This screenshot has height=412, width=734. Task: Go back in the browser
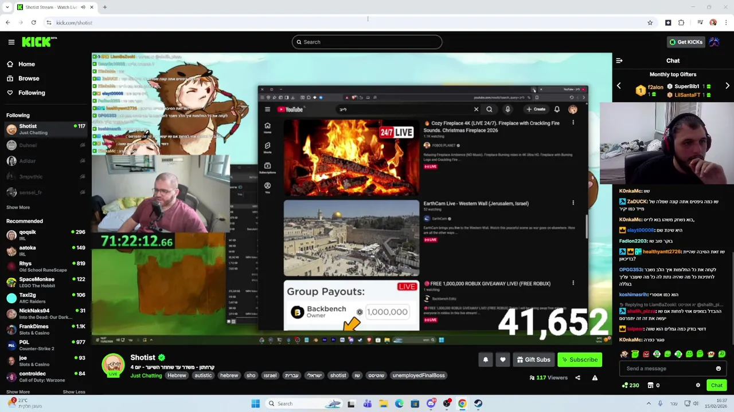7,23
